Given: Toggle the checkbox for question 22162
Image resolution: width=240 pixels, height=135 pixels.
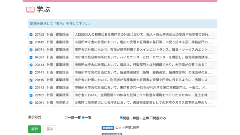Looking at the screenshot, I should (x=31, y=95).
